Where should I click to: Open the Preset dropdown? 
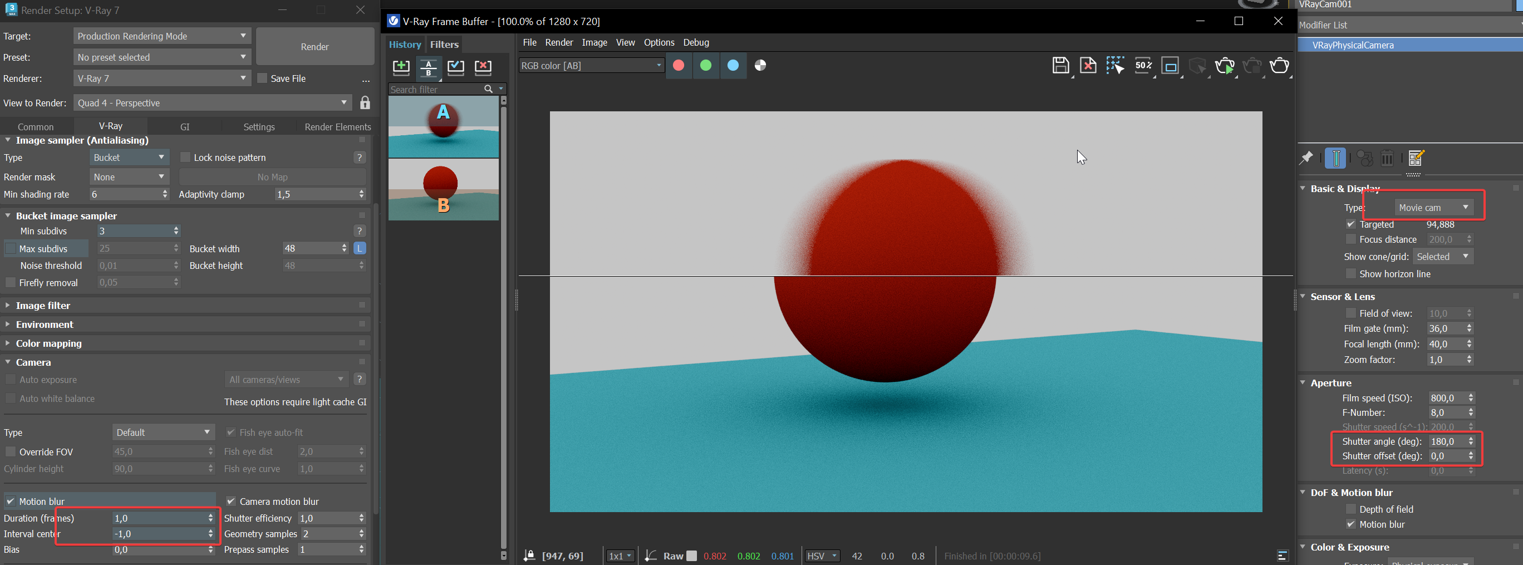tap(162, 57)
